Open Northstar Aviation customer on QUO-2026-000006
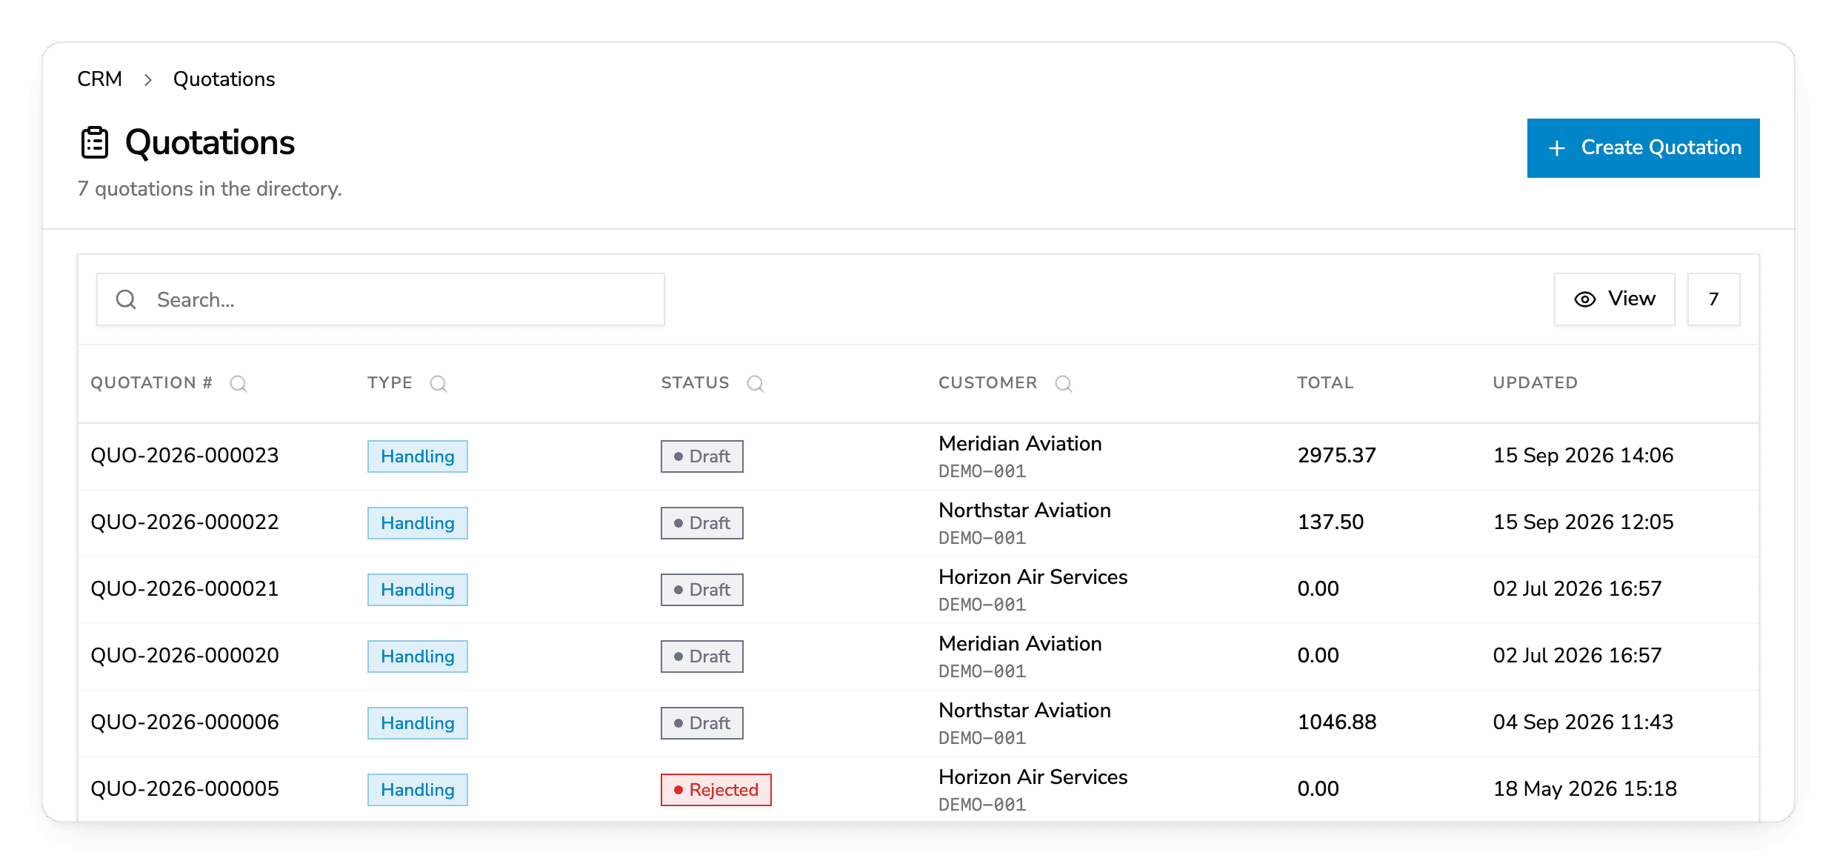This screenshot has width=1837, height=864. (1025, 711)
